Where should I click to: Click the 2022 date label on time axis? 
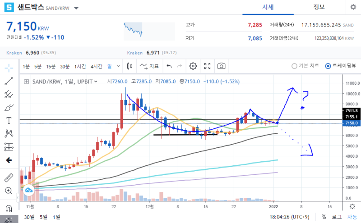pos(273,206)
